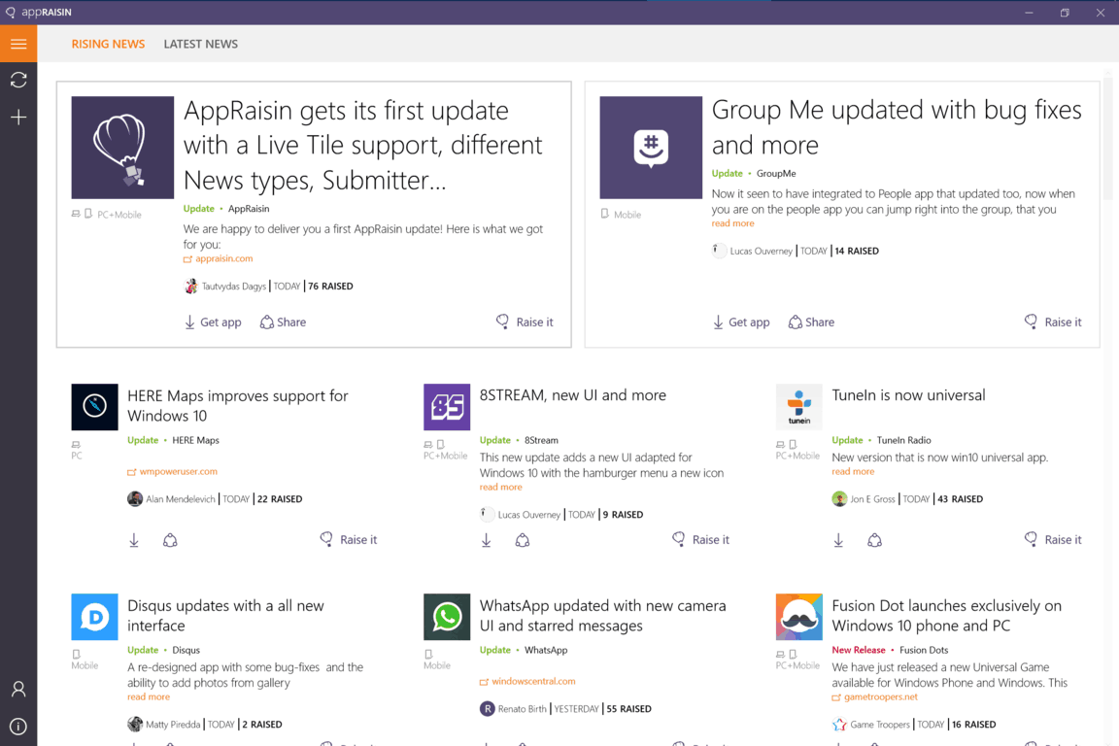Image resolution: width=1119 pixels, height=746 pixels.
Task: Switch to Rising News tab
Action: coord(108,45)
